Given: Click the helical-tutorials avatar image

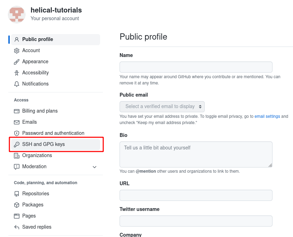Looking at the screenshot, I should (17, 14).
